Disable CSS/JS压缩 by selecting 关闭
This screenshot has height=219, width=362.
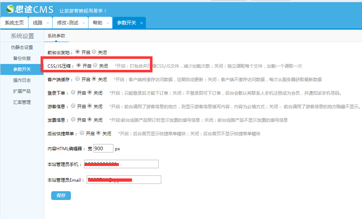point(95,65)
